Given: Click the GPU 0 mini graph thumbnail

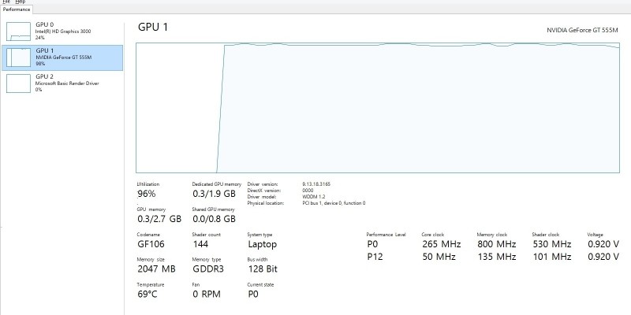Looking at the screenshot, I should click(18, 31).
